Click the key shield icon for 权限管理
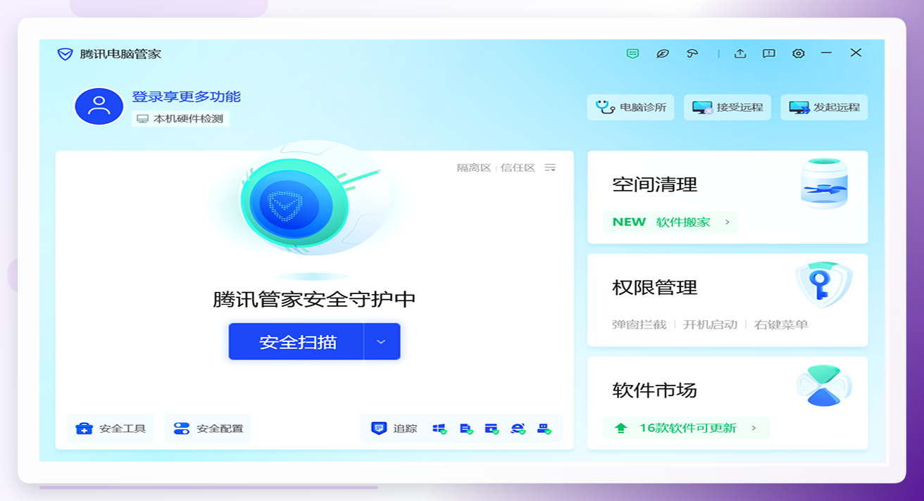Screen dimensions: 924x501 tap(824, 284)
